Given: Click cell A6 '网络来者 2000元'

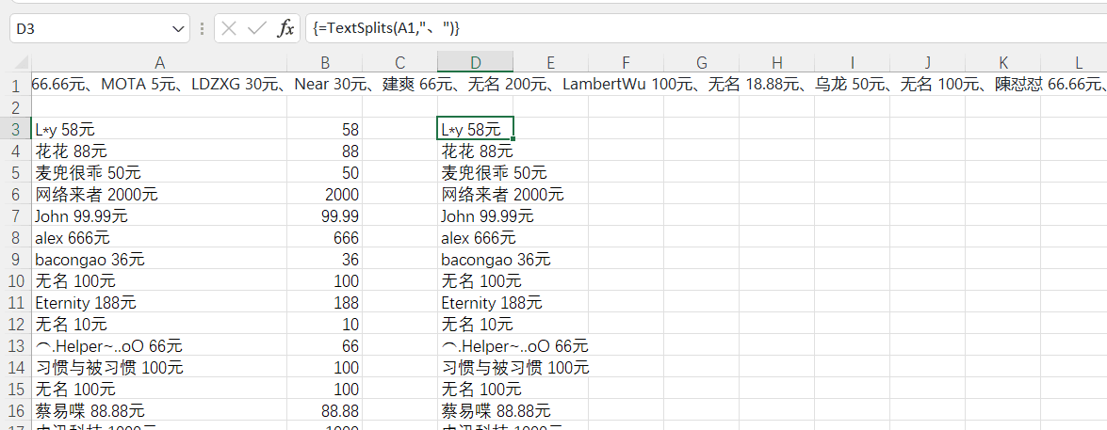Looking at the screenshot, I should 159,194.
